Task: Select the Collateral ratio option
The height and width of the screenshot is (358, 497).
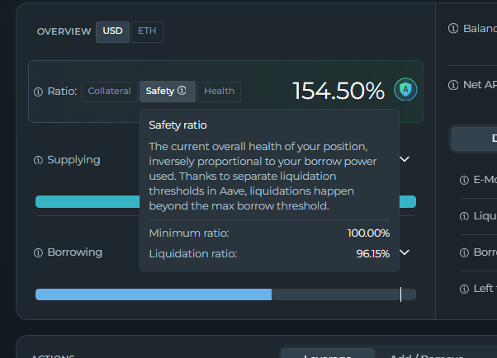Action: (109, 91)
